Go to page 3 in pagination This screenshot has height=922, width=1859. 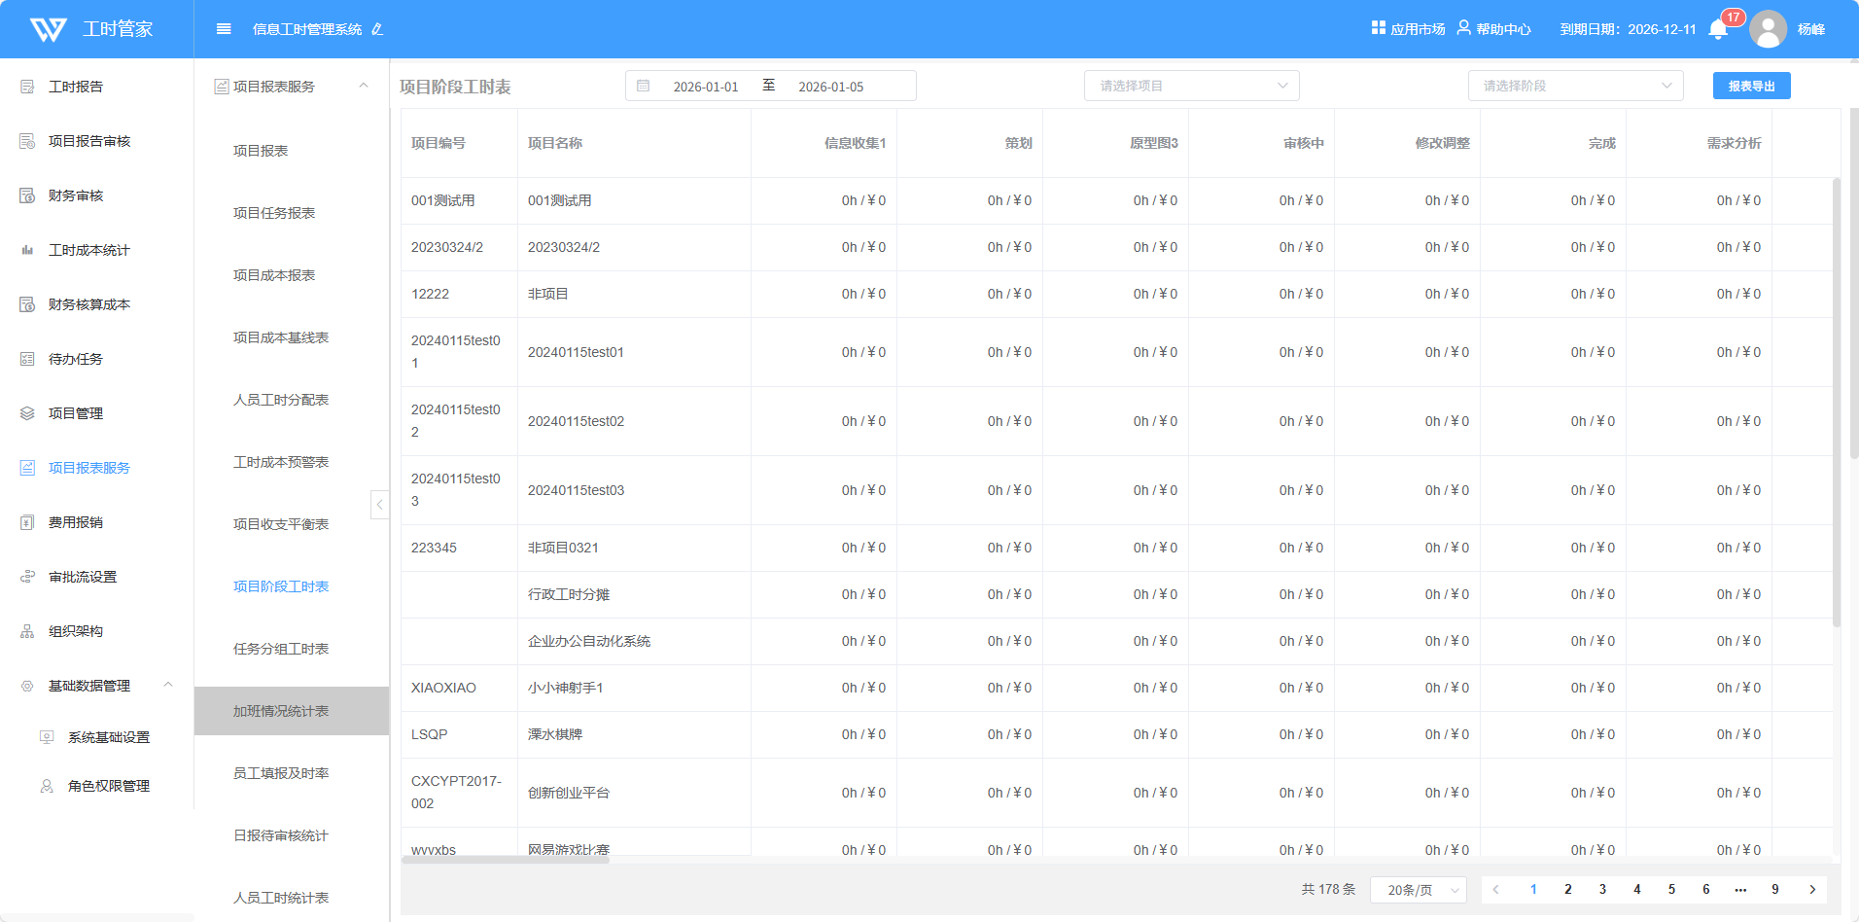(1602, 889)
